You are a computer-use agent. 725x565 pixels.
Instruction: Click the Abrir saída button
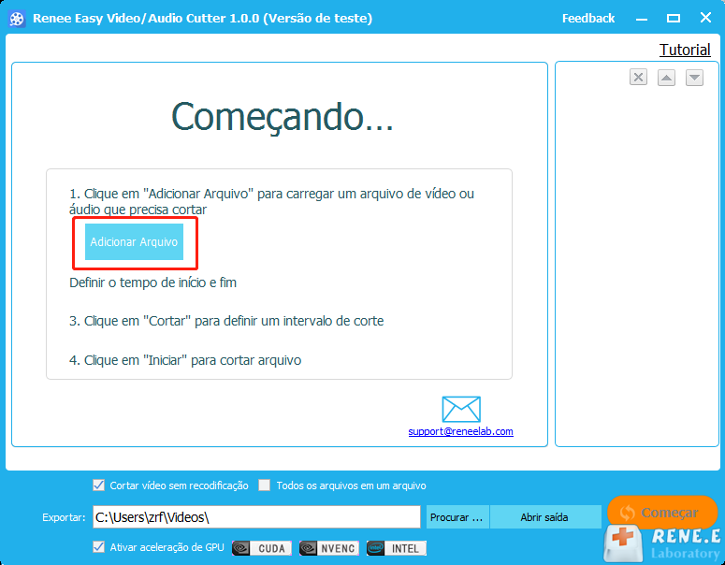point(544,517)
